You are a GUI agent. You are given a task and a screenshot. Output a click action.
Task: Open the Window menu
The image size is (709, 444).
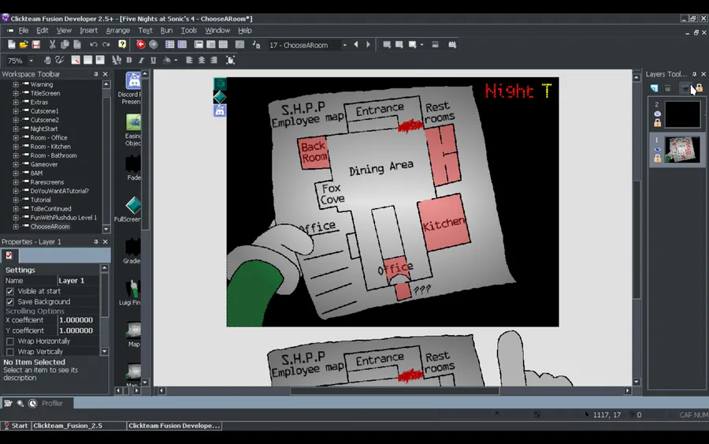coord(217,30)
